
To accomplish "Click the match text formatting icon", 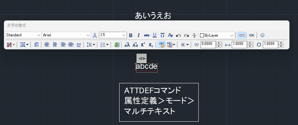I will tap(170, 35).
